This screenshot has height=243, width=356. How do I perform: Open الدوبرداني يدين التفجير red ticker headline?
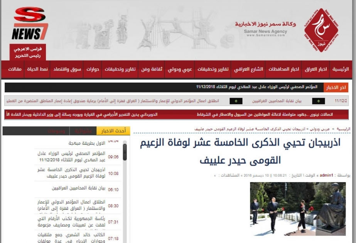pos(82,115)
